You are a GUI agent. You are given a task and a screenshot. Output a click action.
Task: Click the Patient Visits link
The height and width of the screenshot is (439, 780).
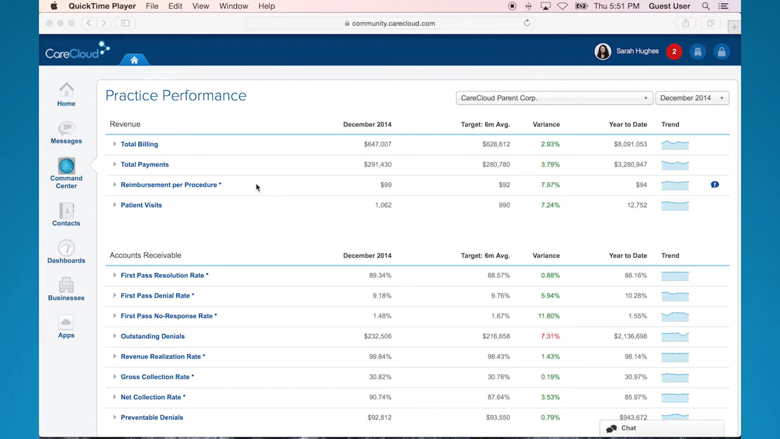(x=141, y=205)
